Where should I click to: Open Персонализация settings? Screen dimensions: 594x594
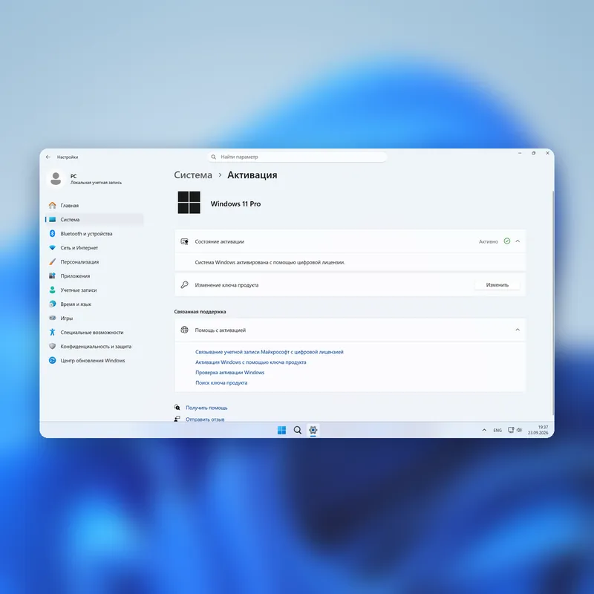tap(94, 262)
